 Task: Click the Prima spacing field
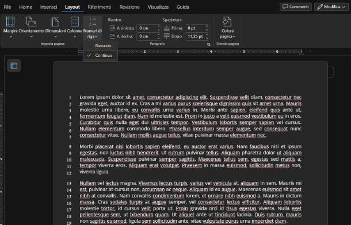coord(195,28)
